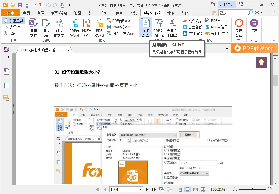
Task: Zoom in with the plus button
Action: 270,189
